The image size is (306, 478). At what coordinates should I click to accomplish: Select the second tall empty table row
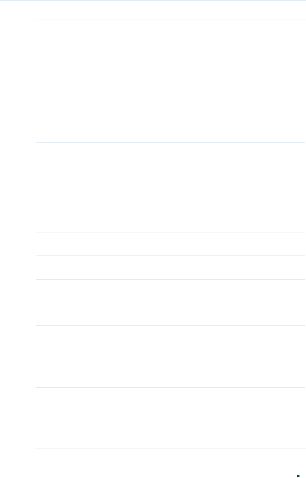[171, 187]
